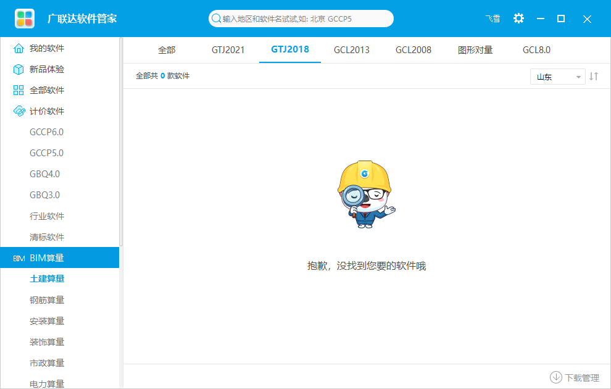
Task: Click the user name 飞雪
Action: coord(493,19)
